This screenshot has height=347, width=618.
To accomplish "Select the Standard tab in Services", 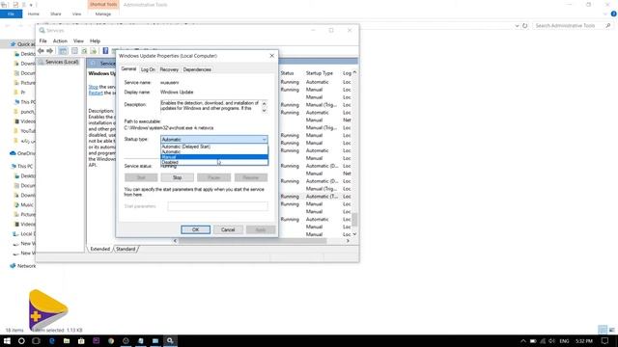I will [126, 249].
